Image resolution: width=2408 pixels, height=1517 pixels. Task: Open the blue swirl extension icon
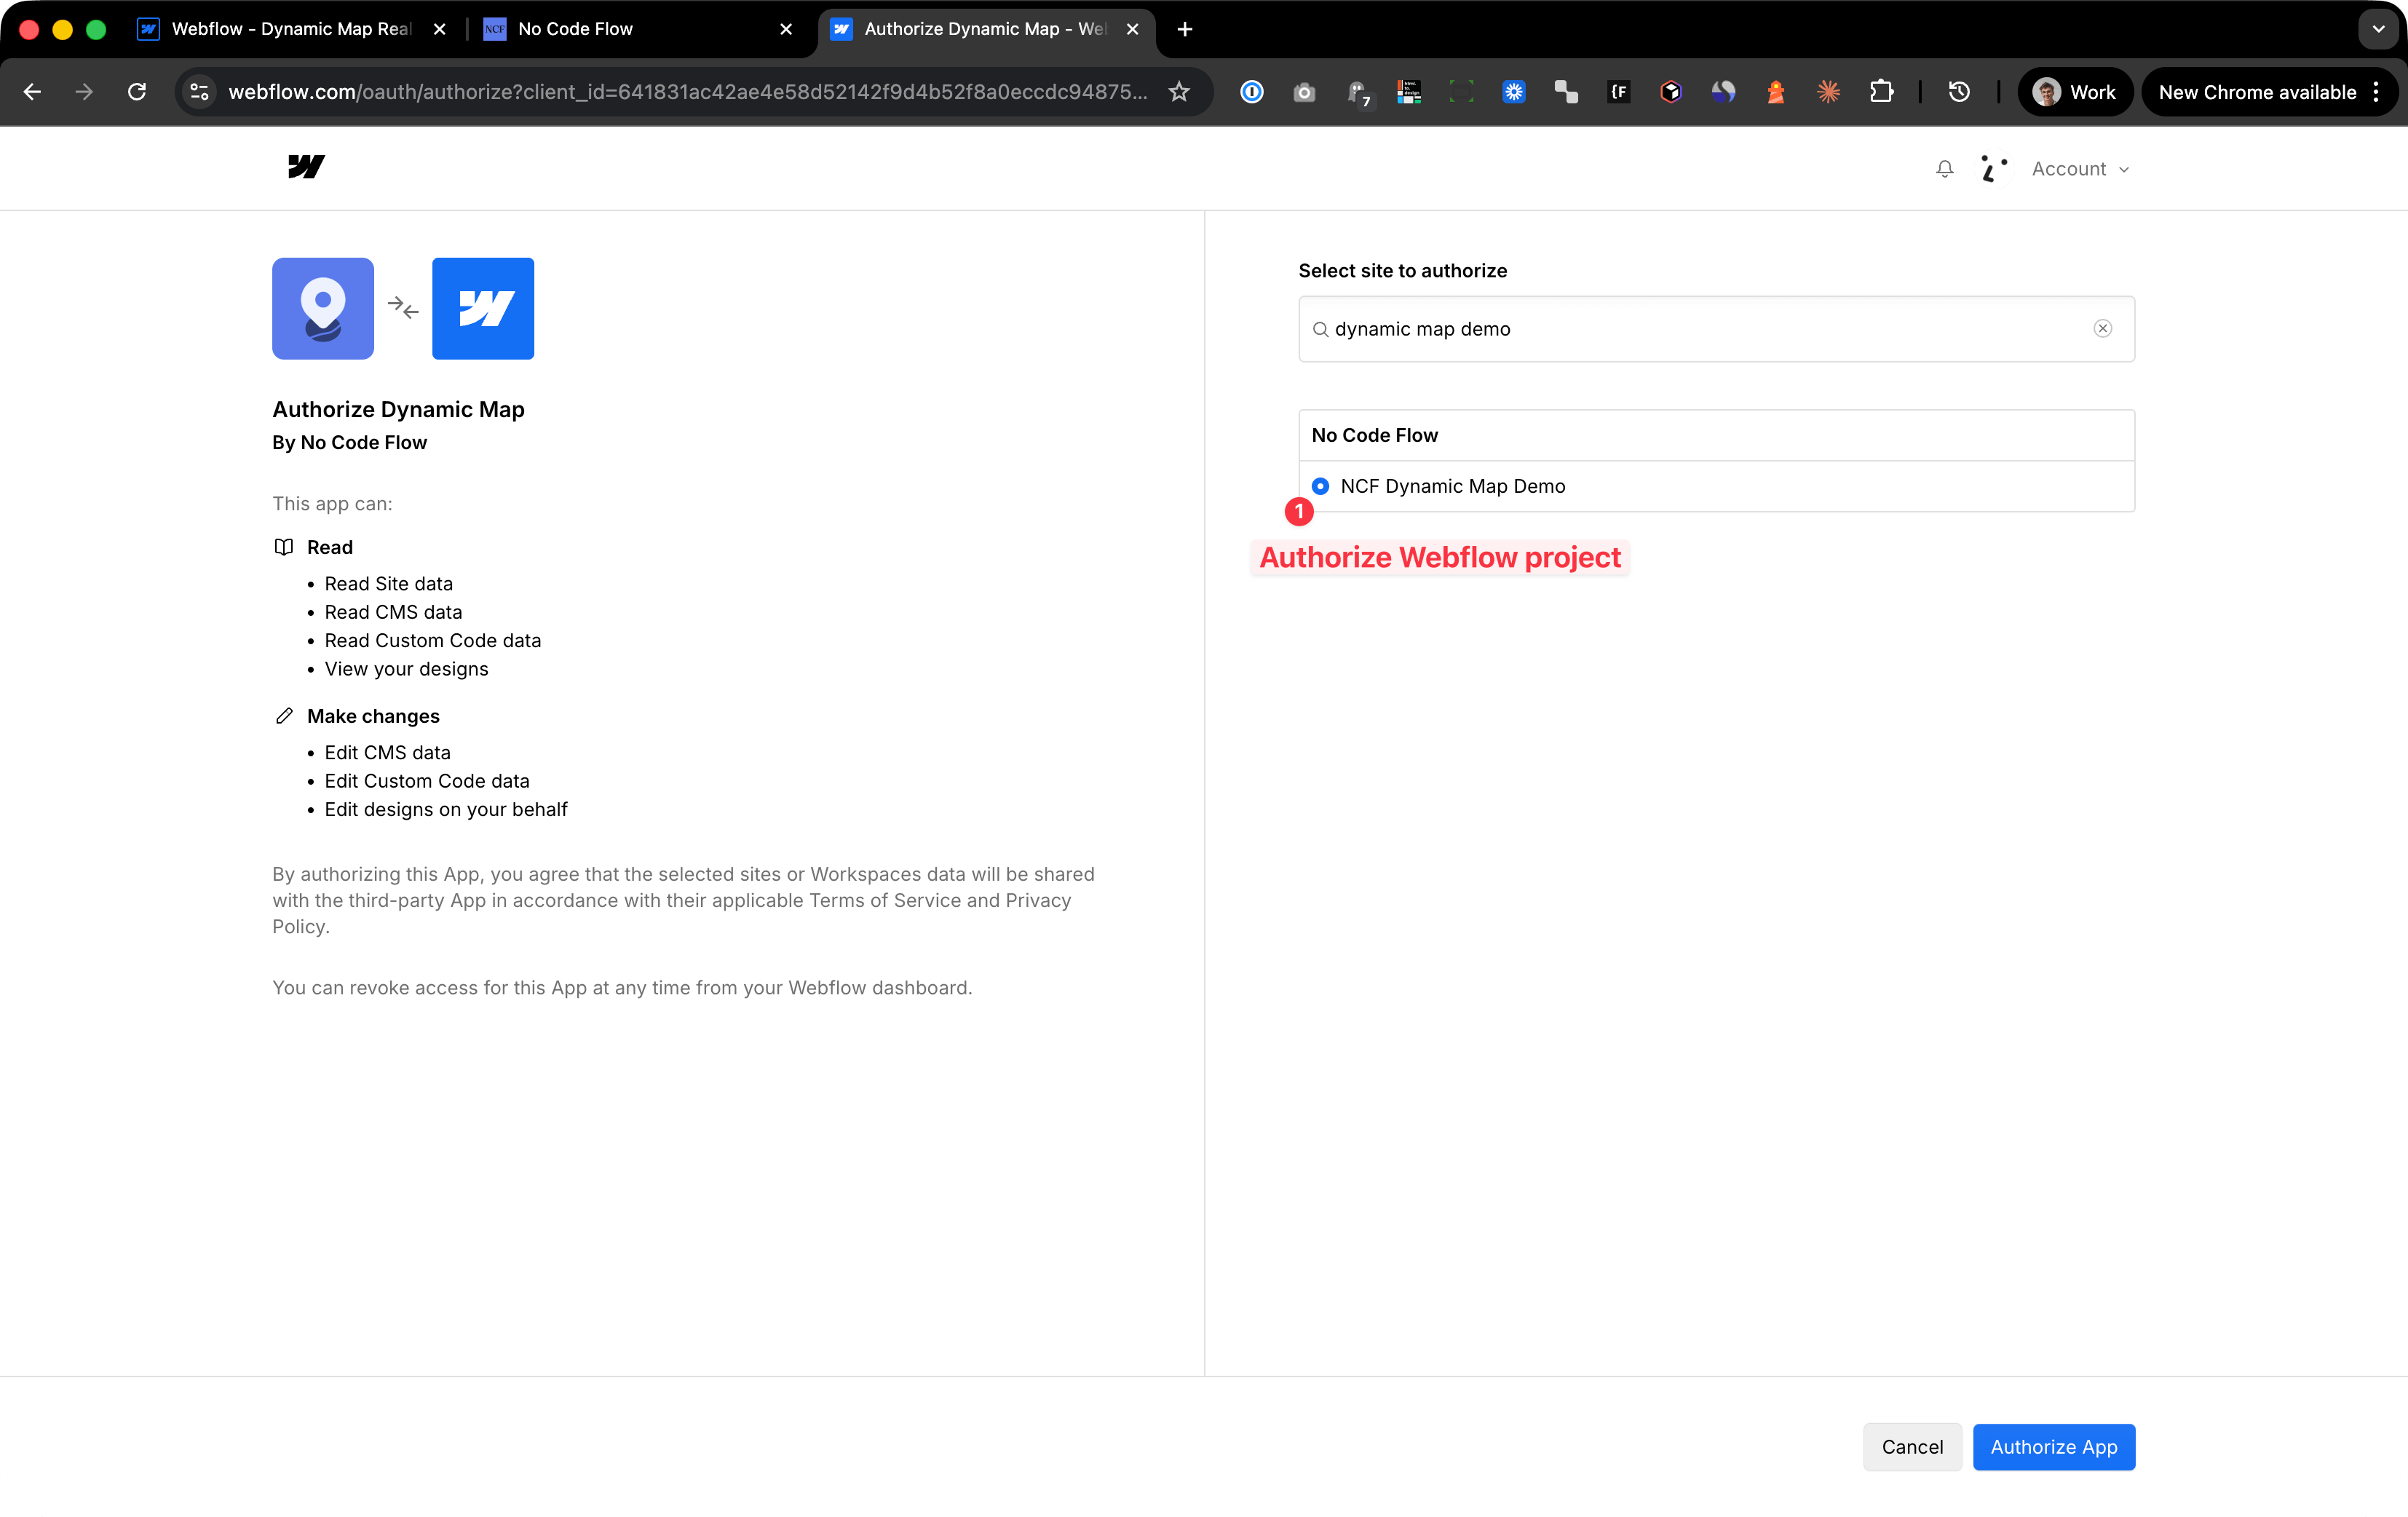[1723, 92]
